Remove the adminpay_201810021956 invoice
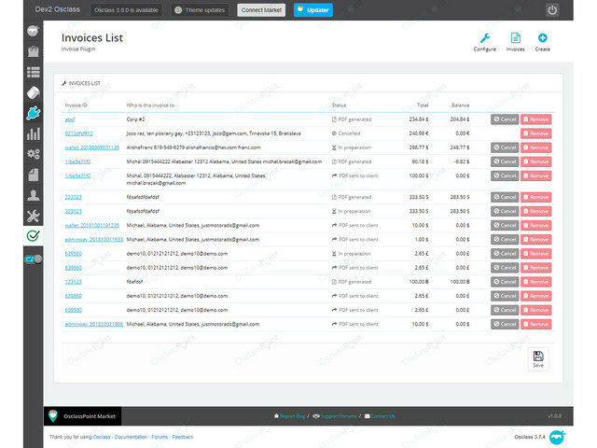Image resolution: width=597 pixels, height=448 pixels. [x=535, y=324]
